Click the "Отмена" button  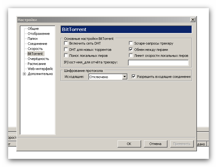(156, 144)
